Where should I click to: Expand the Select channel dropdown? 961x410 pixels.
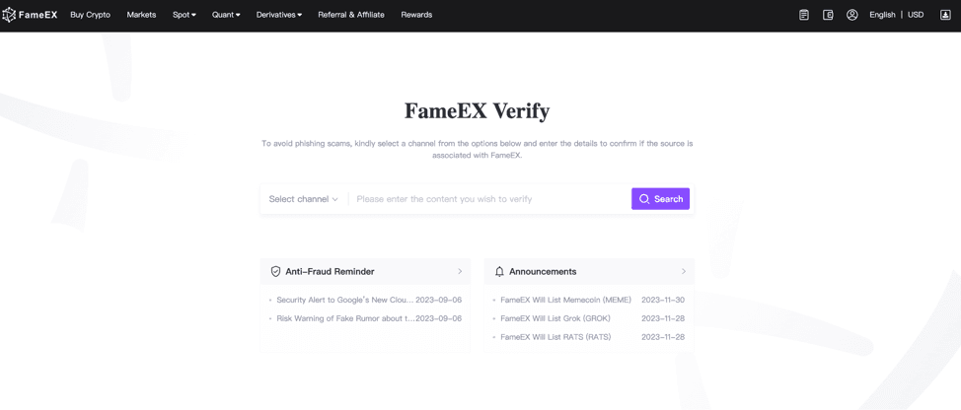[304, 199]
